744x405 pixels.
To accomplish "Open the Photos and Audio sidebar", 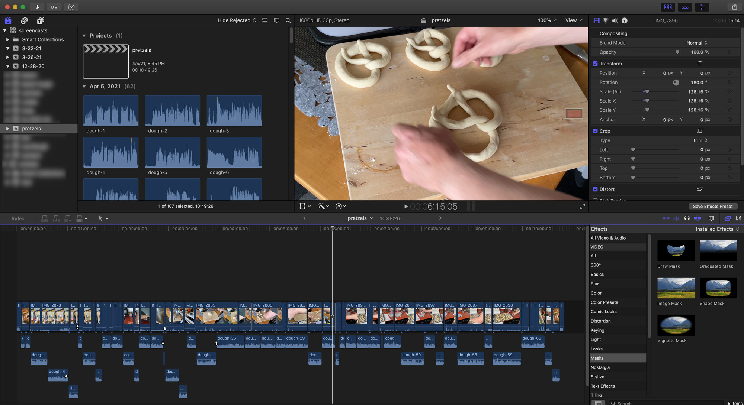I will 25,20.
